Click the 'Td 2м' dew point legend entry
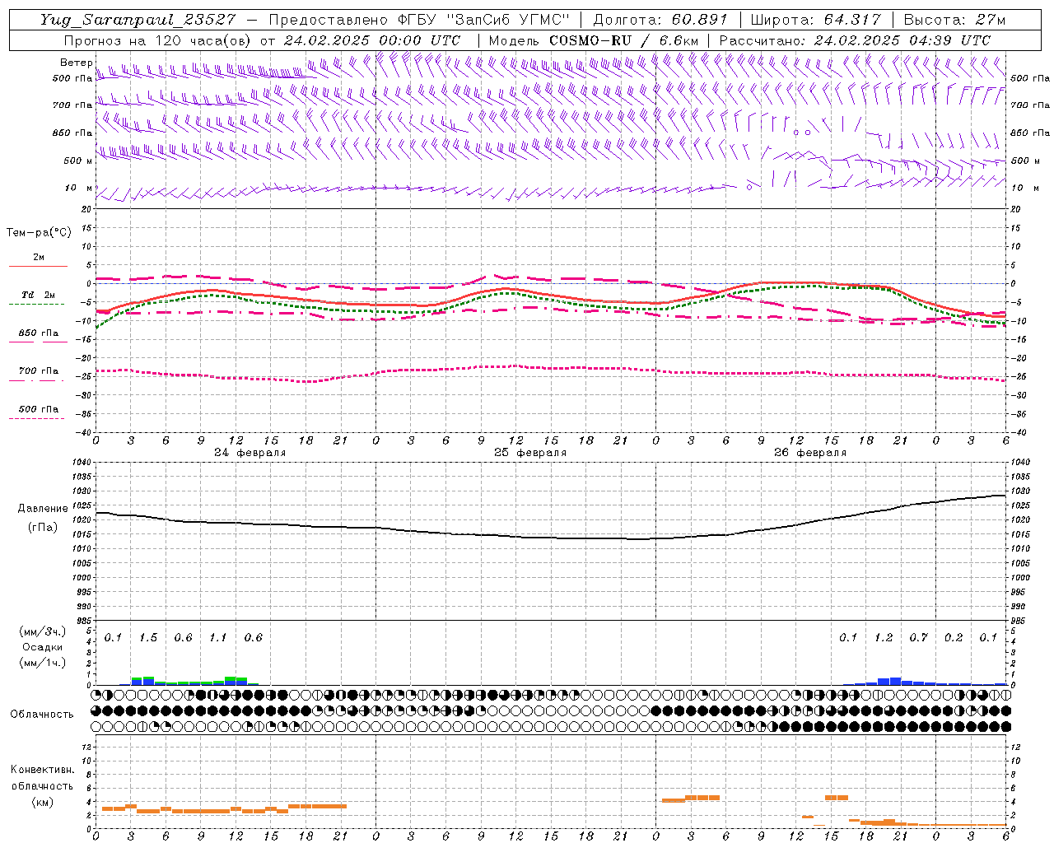1054x843 pixels. pyautogui.click(x=39, y=295)
